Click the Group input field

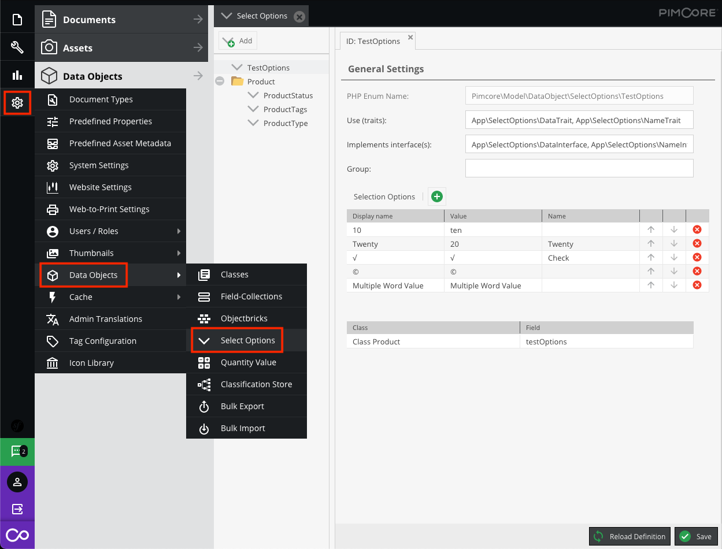coord(579,169)
